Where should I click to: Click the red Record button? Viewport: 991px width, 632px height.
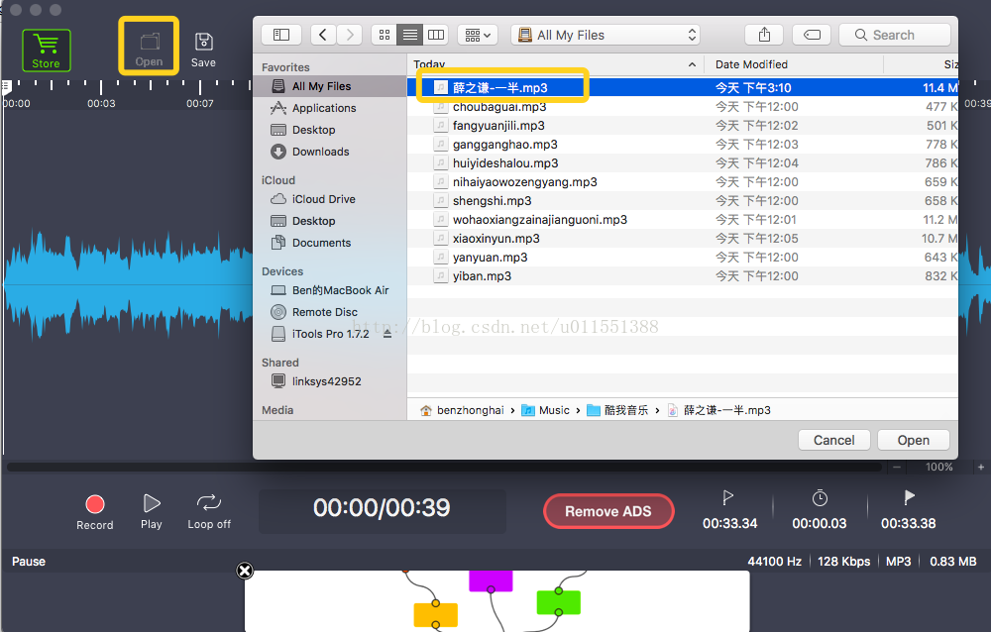(95, 512)
